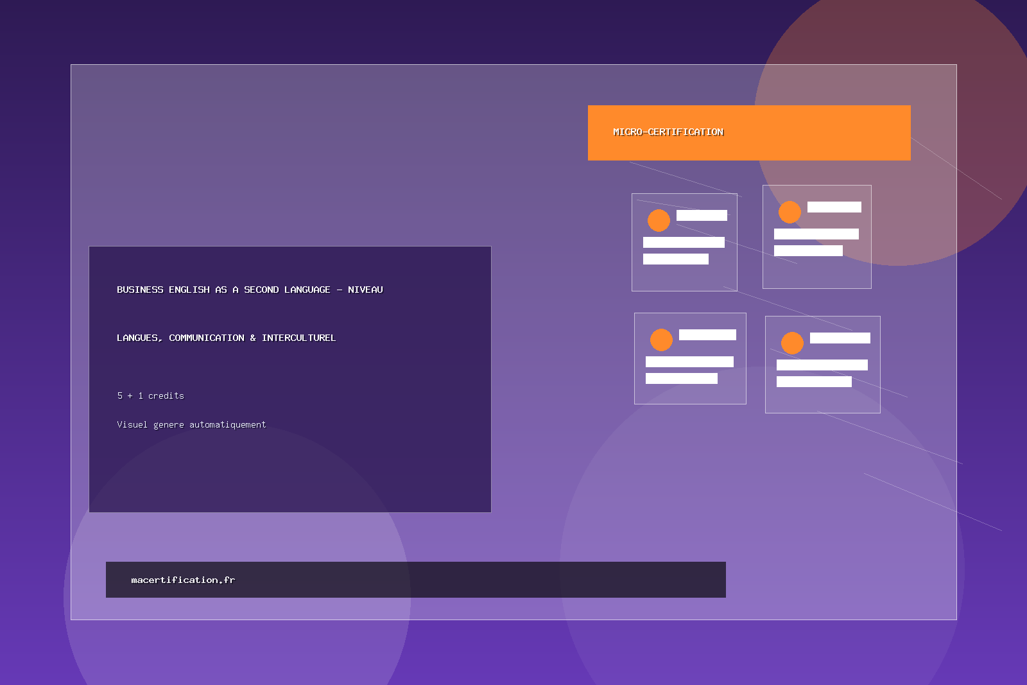Click the middle white line in the top-left card
This screenshot has width=1027, height=685.
(x=684, y=242)
